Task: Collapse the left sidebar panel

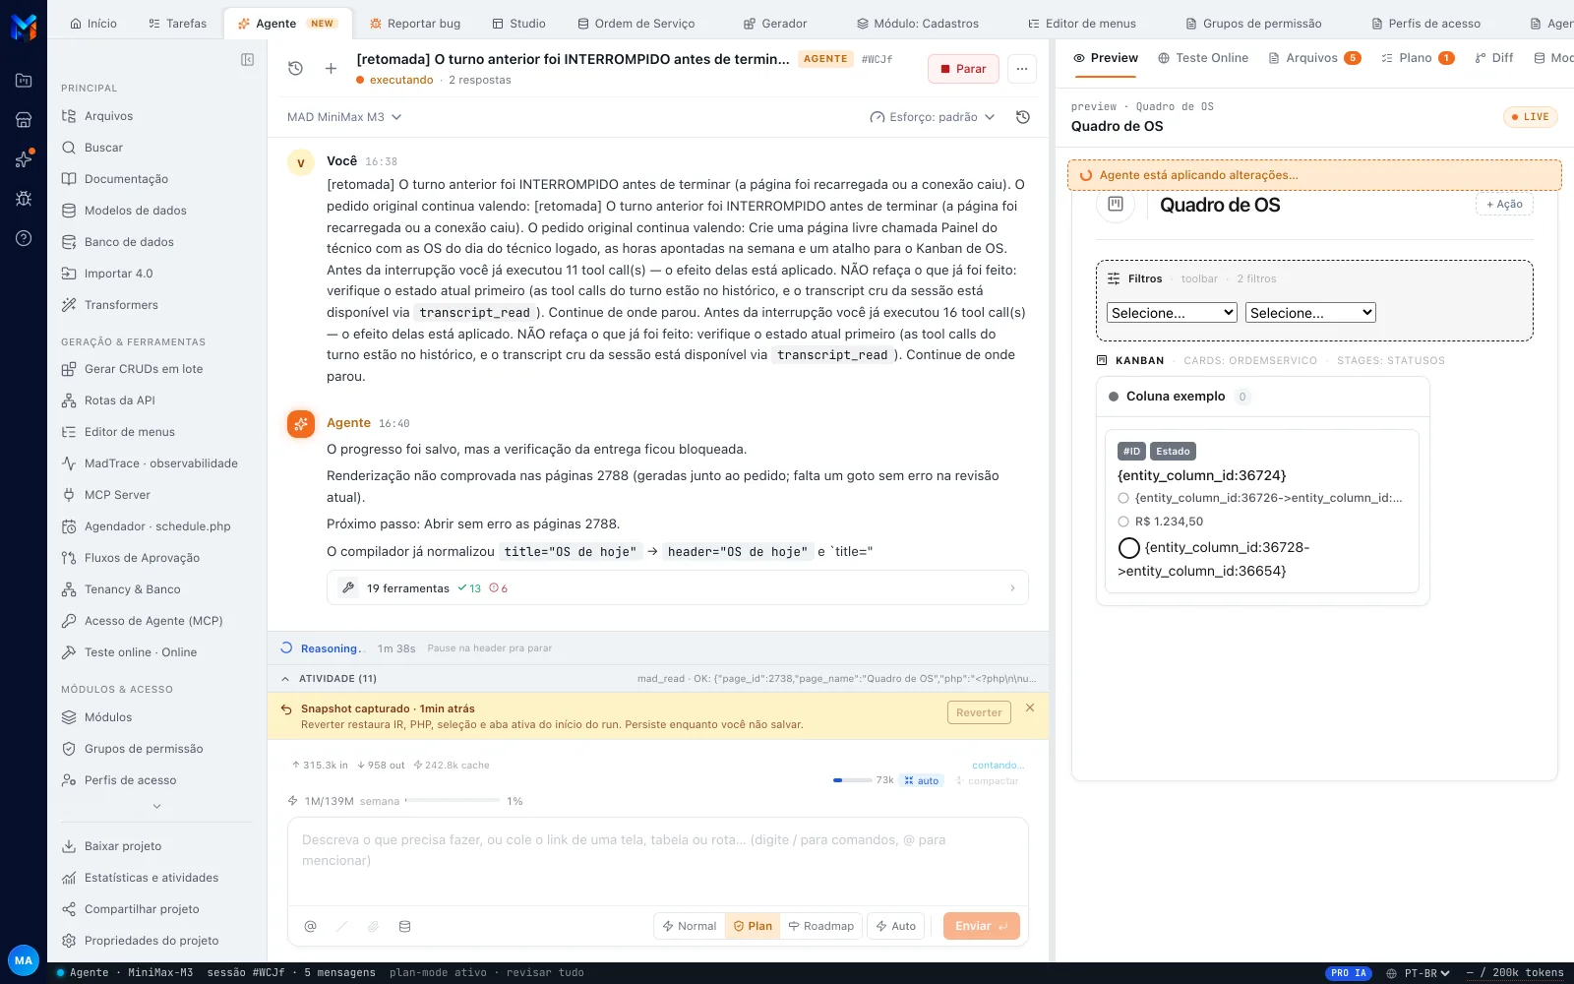Action: [248, 60]
